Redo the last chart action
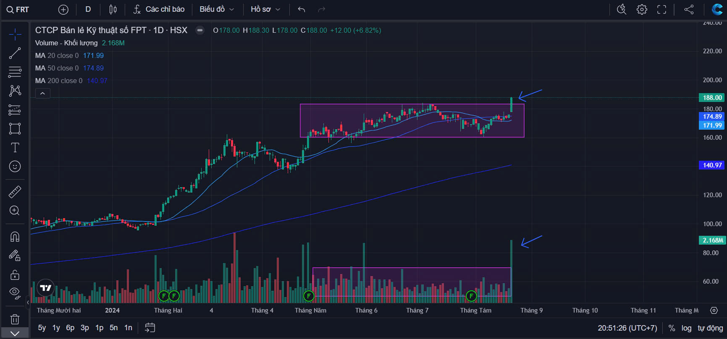The width and height of the screenshot is (727, 339). 322,9
